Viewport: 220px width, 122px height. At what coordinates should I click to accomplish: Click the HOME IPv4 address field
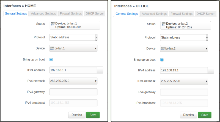click(x=73, y=70)
